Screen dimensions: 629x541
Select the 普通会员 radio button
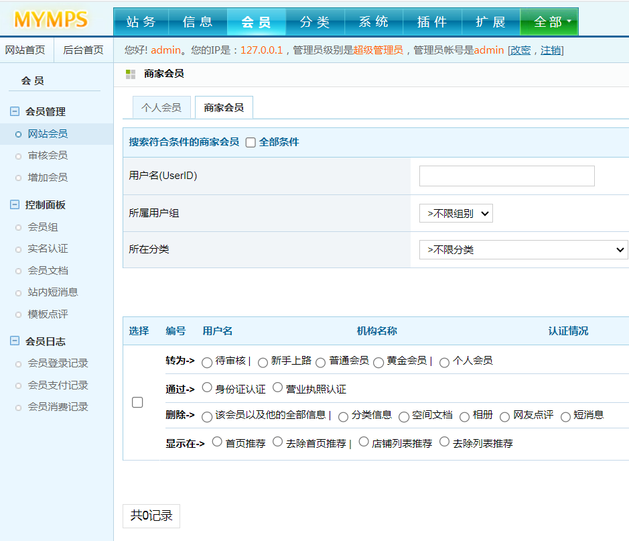320,363
